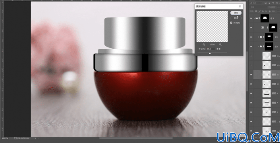Hide the 组 4 group layer
The width and height of the screenshot is (280, 143).
(251, 37)
